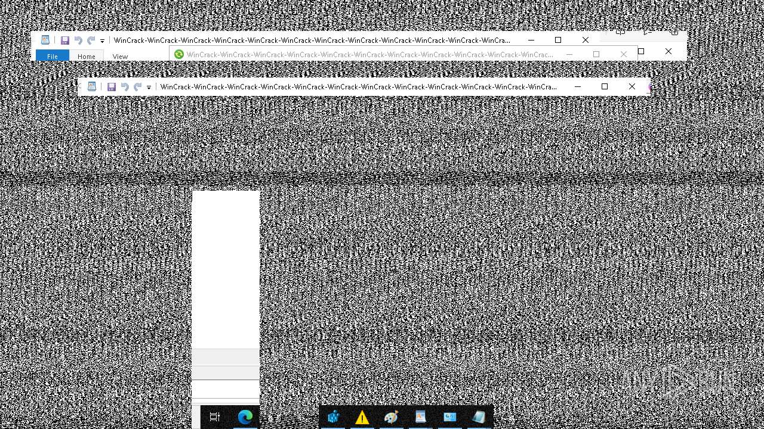Open the File tab in upper WordPad
764x429 pixels.
[53, 56]
